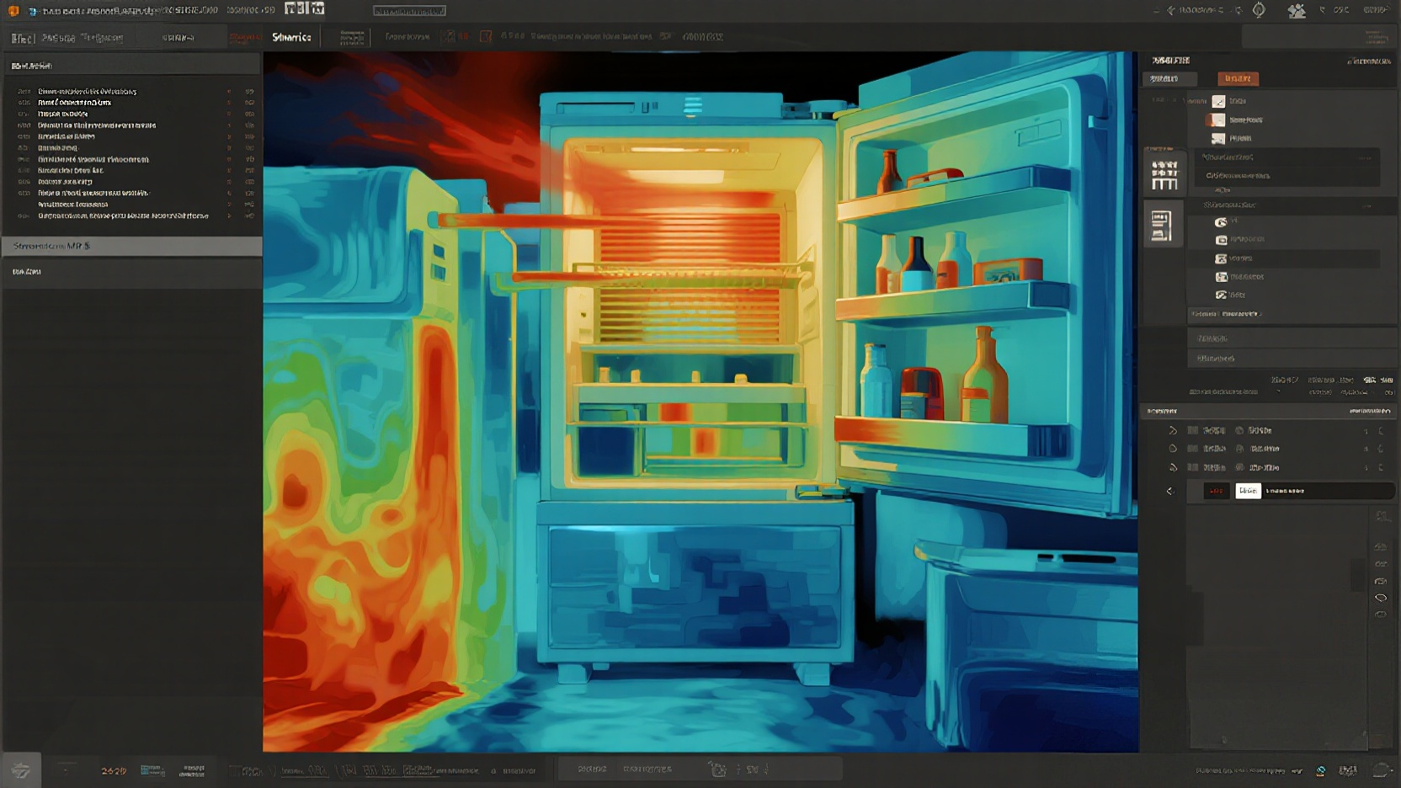
Task: Click the circular target icon in the top-right title bar
Action: (x=1259, y=10)
